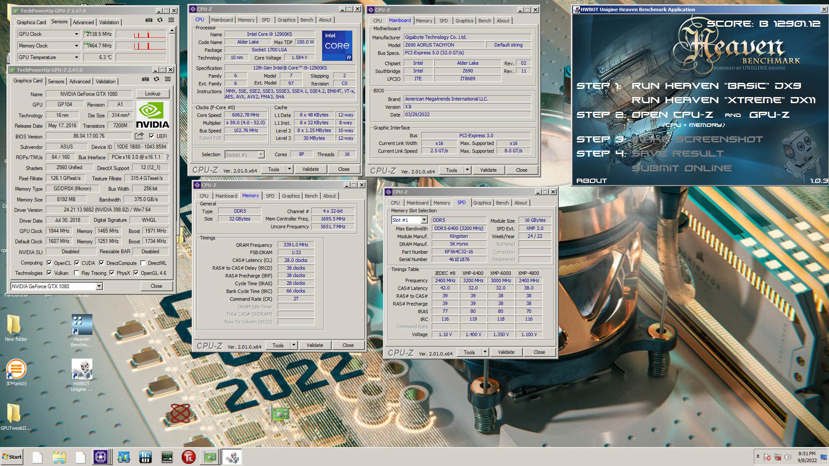Toggle the DirectCompute checkbox

point(101,263)
